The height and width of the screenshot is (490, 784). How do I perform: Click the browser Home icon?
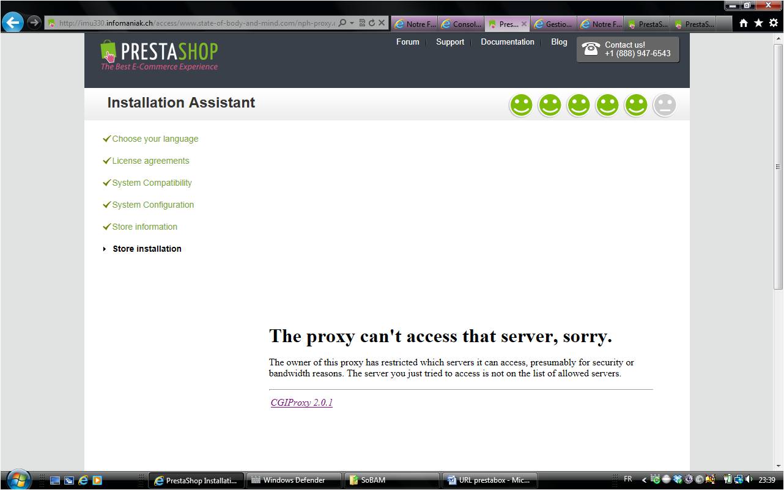[x=744, y=23]
